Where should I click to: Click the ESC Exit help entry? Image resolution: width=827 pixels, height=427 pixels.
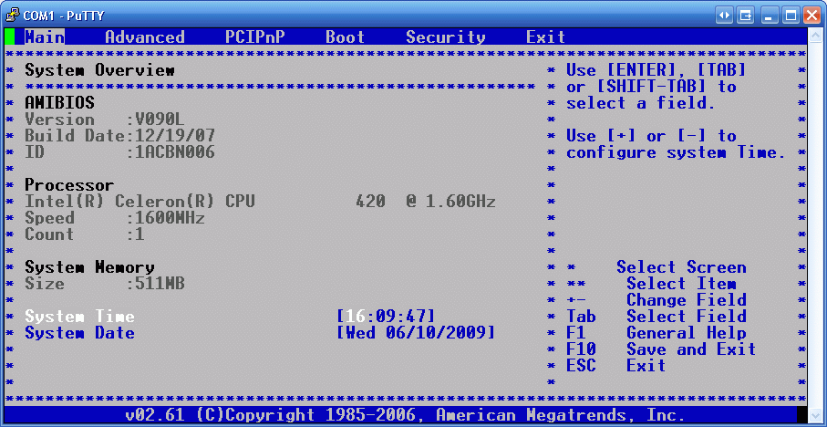tap(616, 365)
